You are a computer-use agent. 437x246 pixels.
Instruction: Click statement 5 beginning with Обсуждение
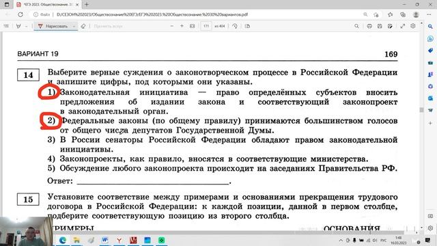point(223,169)
